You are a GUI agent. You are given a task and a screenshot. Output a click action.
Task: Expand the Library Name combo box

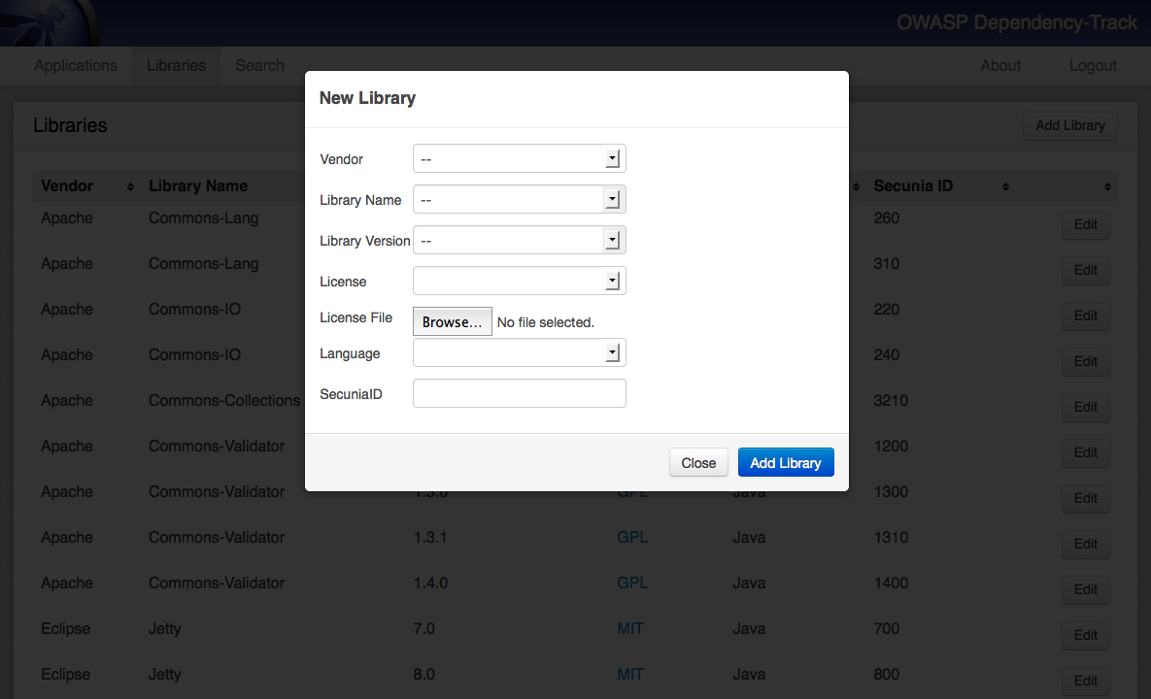click(x=519, y=200)
